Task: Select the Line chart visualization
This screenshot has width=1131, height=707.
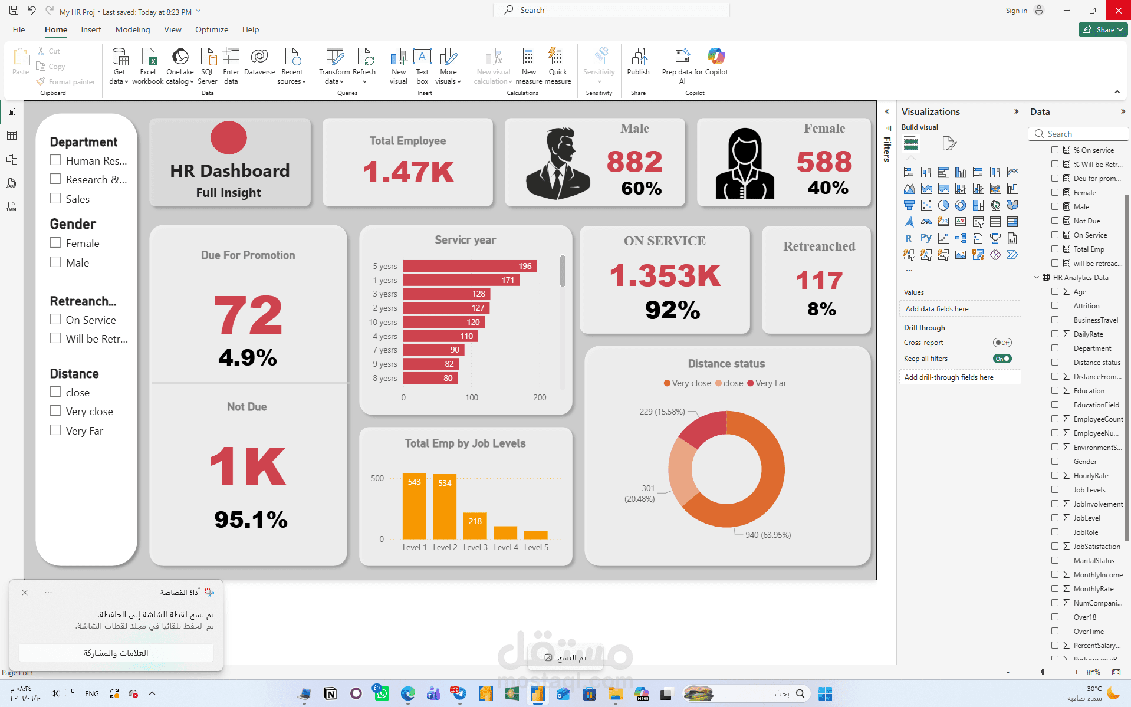Action: (1012, 172)
